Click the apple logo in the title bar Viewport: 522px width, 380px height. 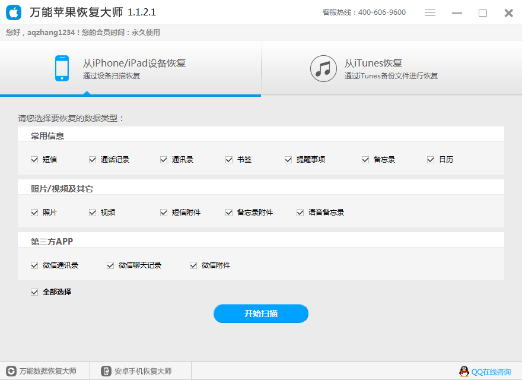[12, 12]
